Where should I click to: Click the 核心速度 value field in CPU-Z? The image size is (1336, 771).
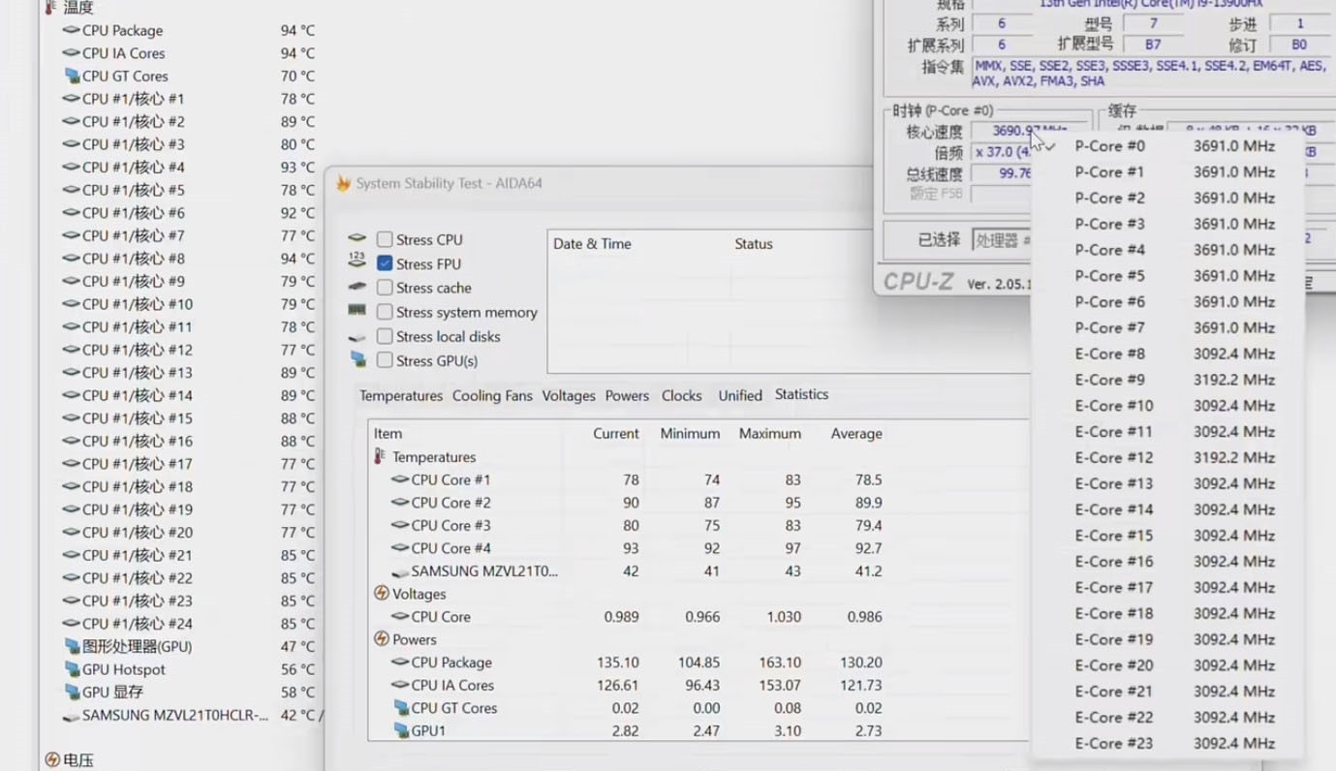[x=1030, y=131]
